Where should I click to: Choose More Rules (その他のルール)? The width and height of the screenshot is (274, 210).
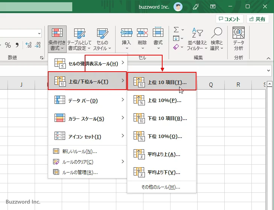click(x=162, y=187)
